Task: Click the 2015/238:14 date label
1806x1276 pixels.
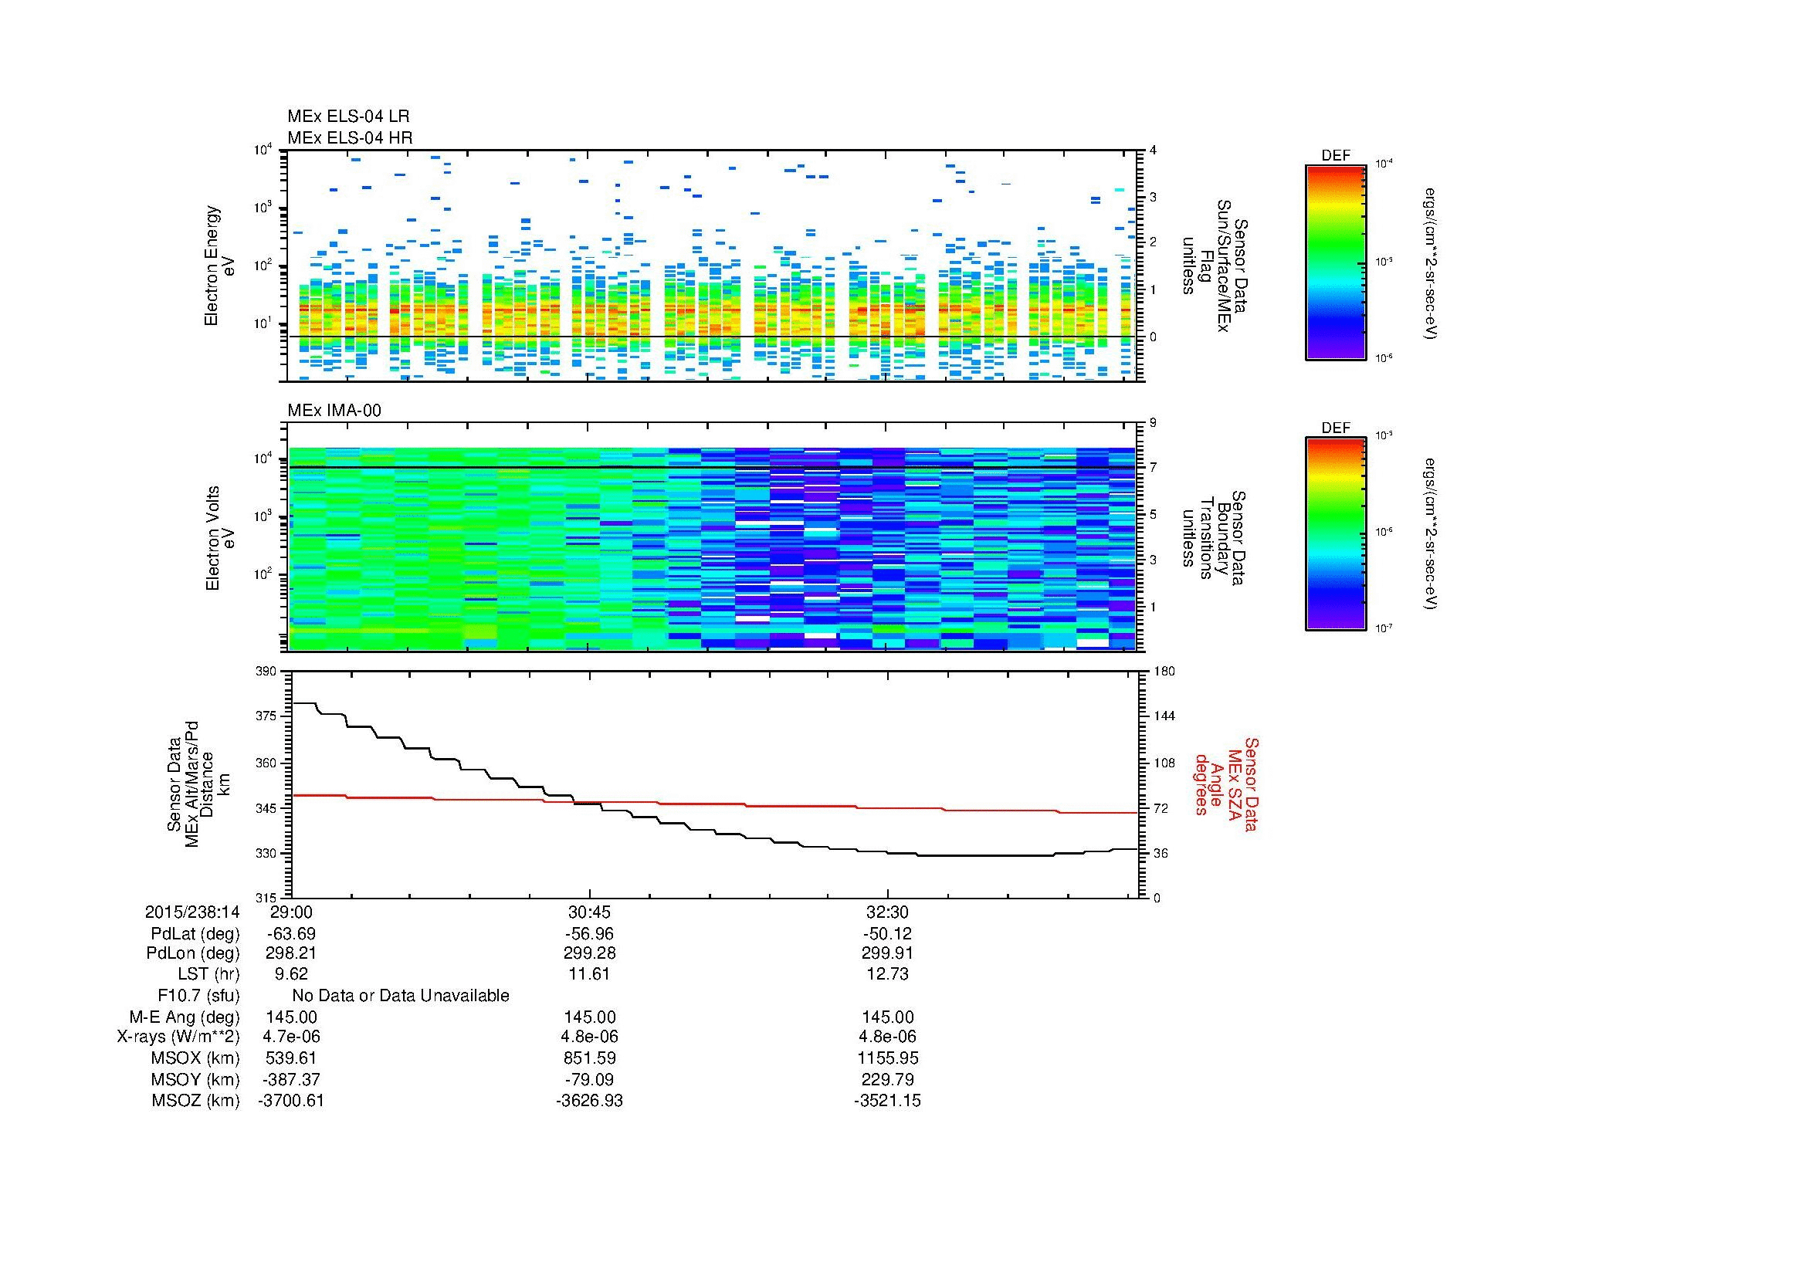Action: point(192,912)
